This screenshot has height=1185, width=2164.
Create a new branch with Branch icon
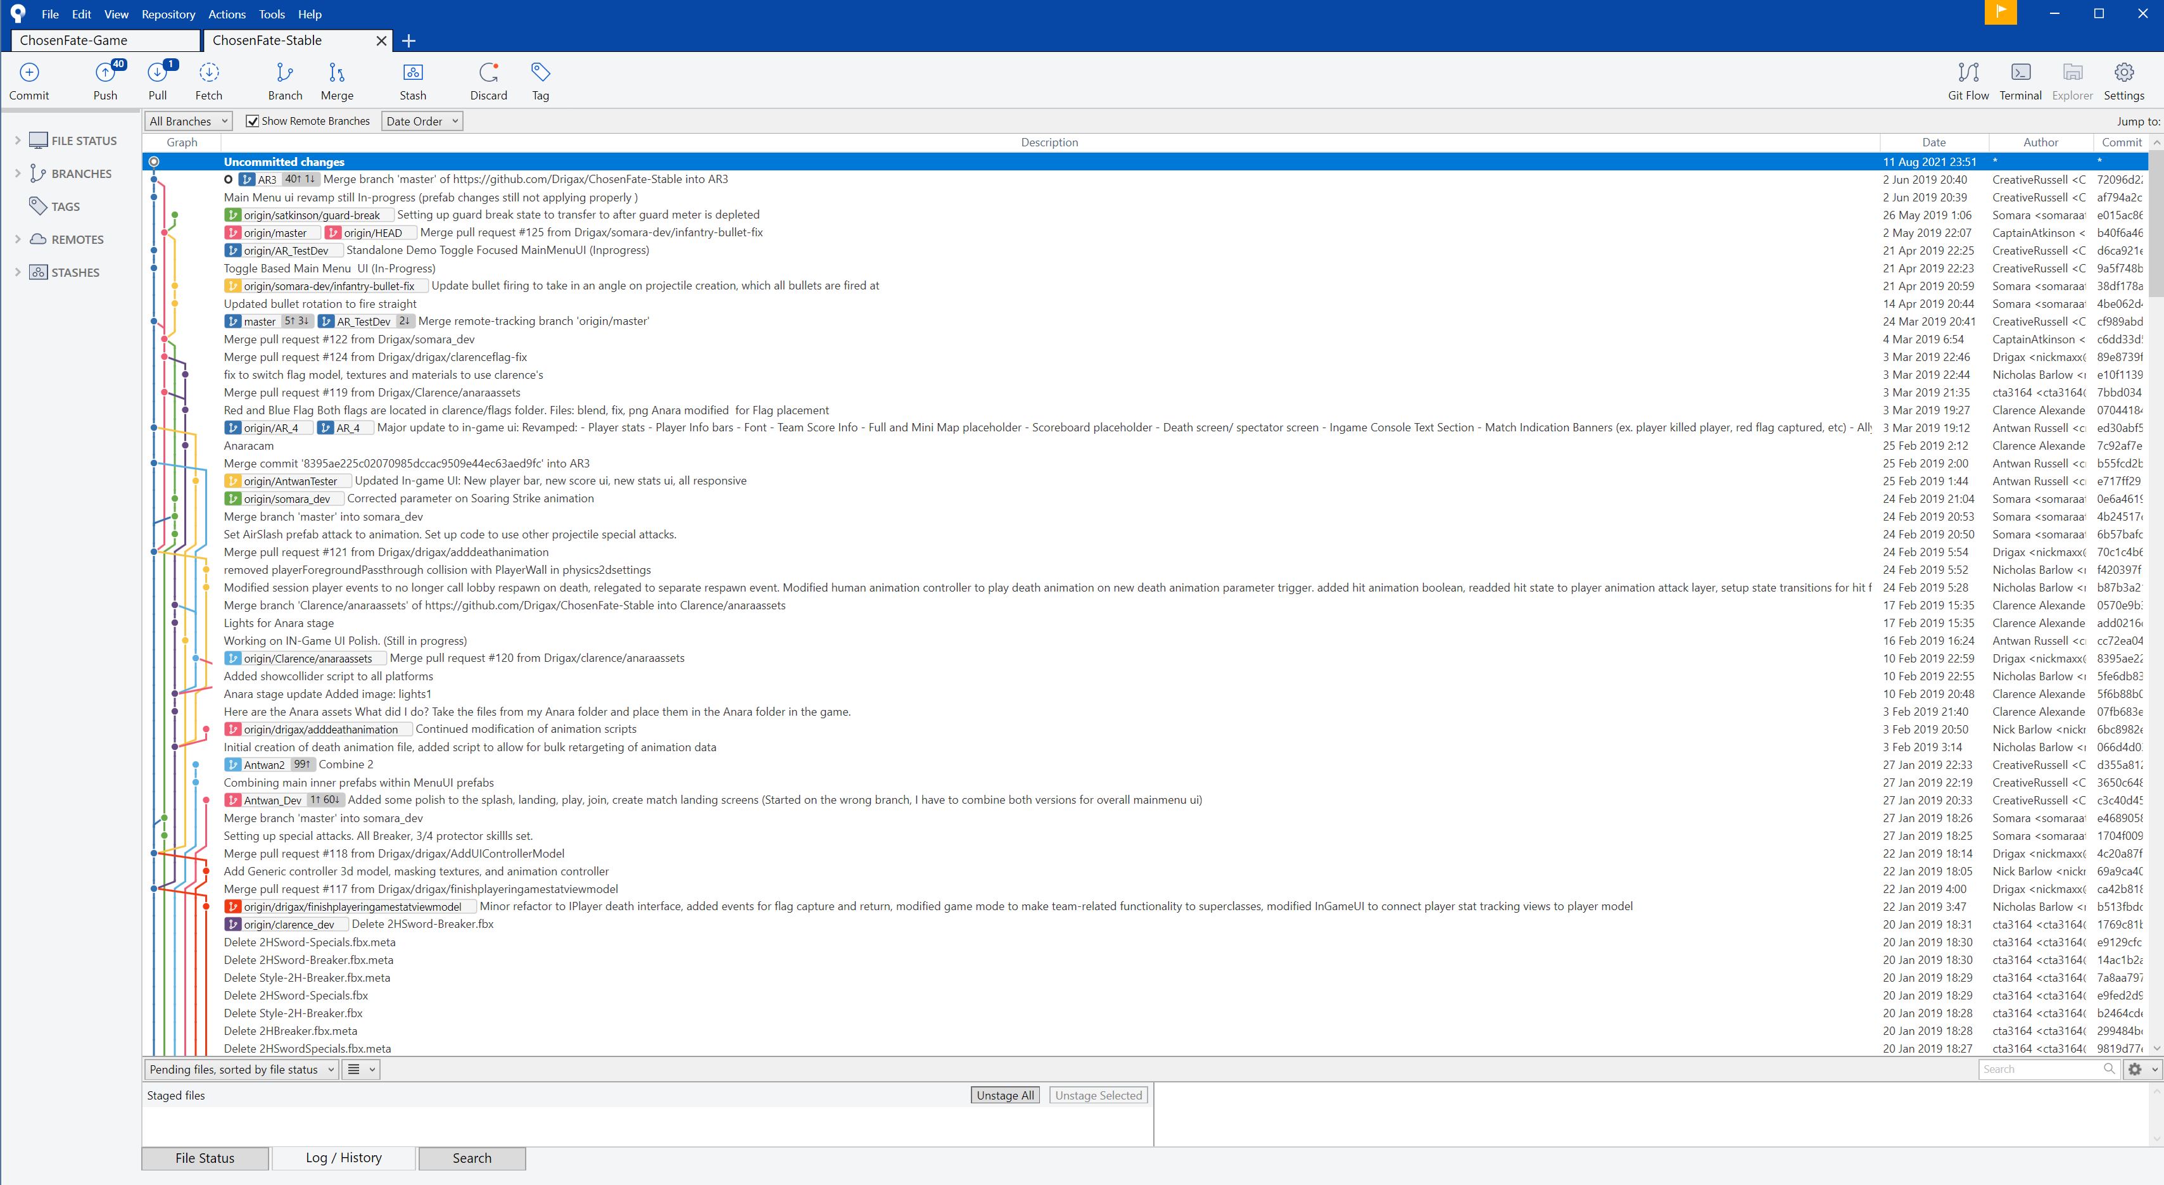[x=285, y=80]
